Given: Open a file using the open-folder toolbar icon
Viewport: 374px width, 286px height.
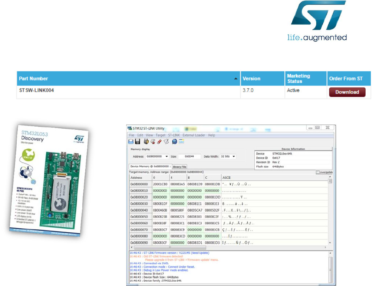Looking at the screenshot, I should click(131, 141).
